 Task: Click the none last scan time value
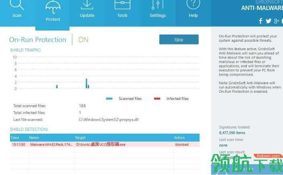223,145
